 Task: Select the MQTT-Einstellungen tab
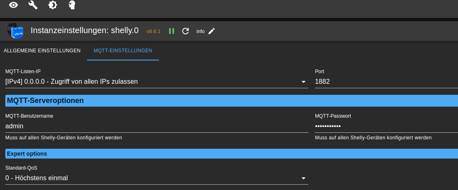[x=123, y=51]
